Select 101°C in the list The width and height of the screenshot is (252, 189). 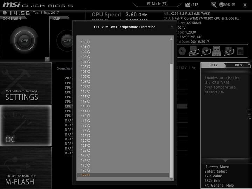point(123,47)
